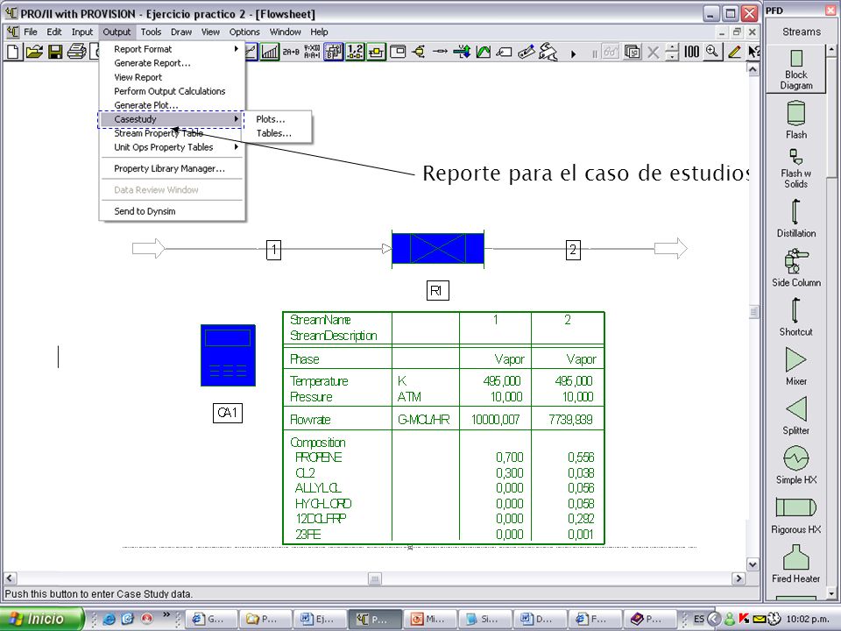Open the Edit menu
Image resolution: width=841 pixels, height=631 pixels.
54,32
